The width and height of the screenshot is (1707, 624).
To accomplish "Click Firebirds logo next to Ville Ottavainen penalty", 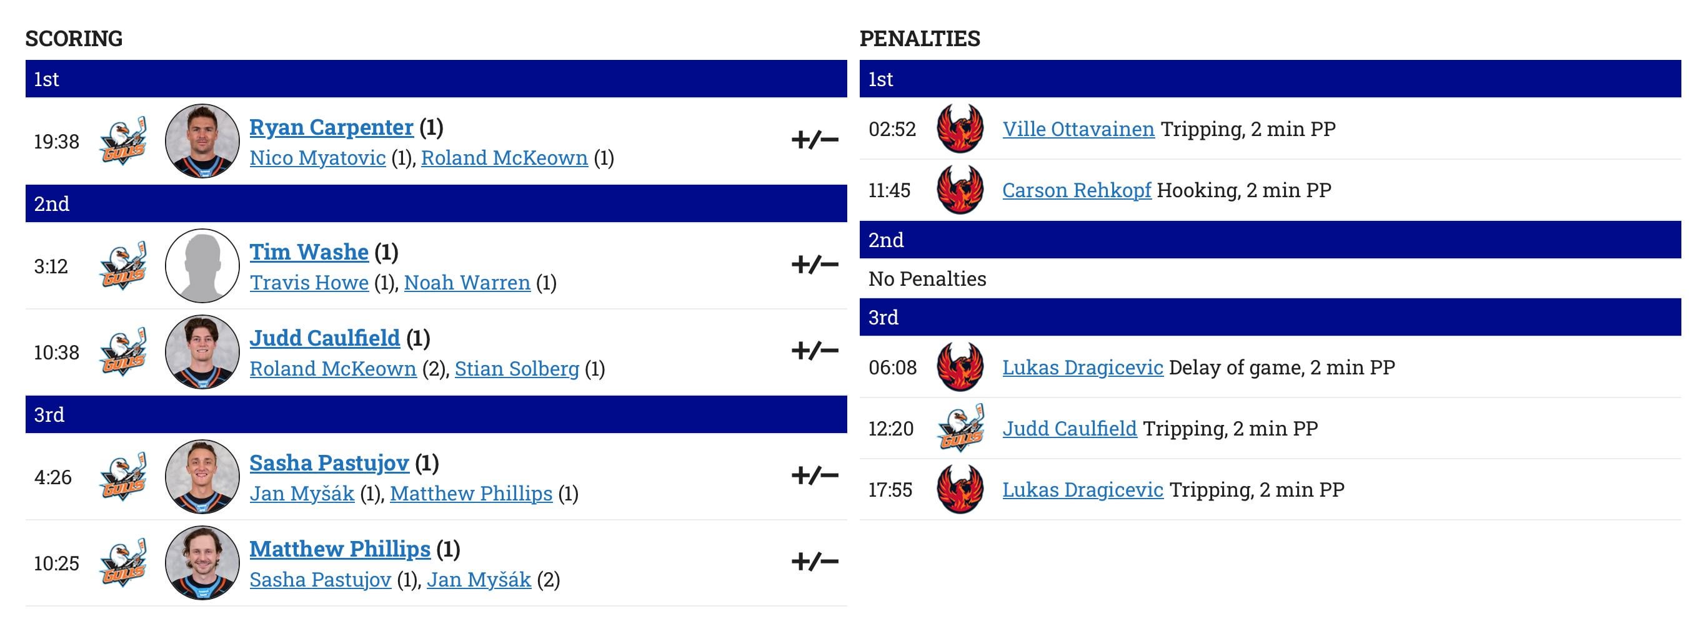I will 960,129.
